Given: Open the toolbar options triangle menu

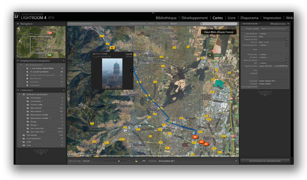Looking at the screenshot, I should (236, 161).
